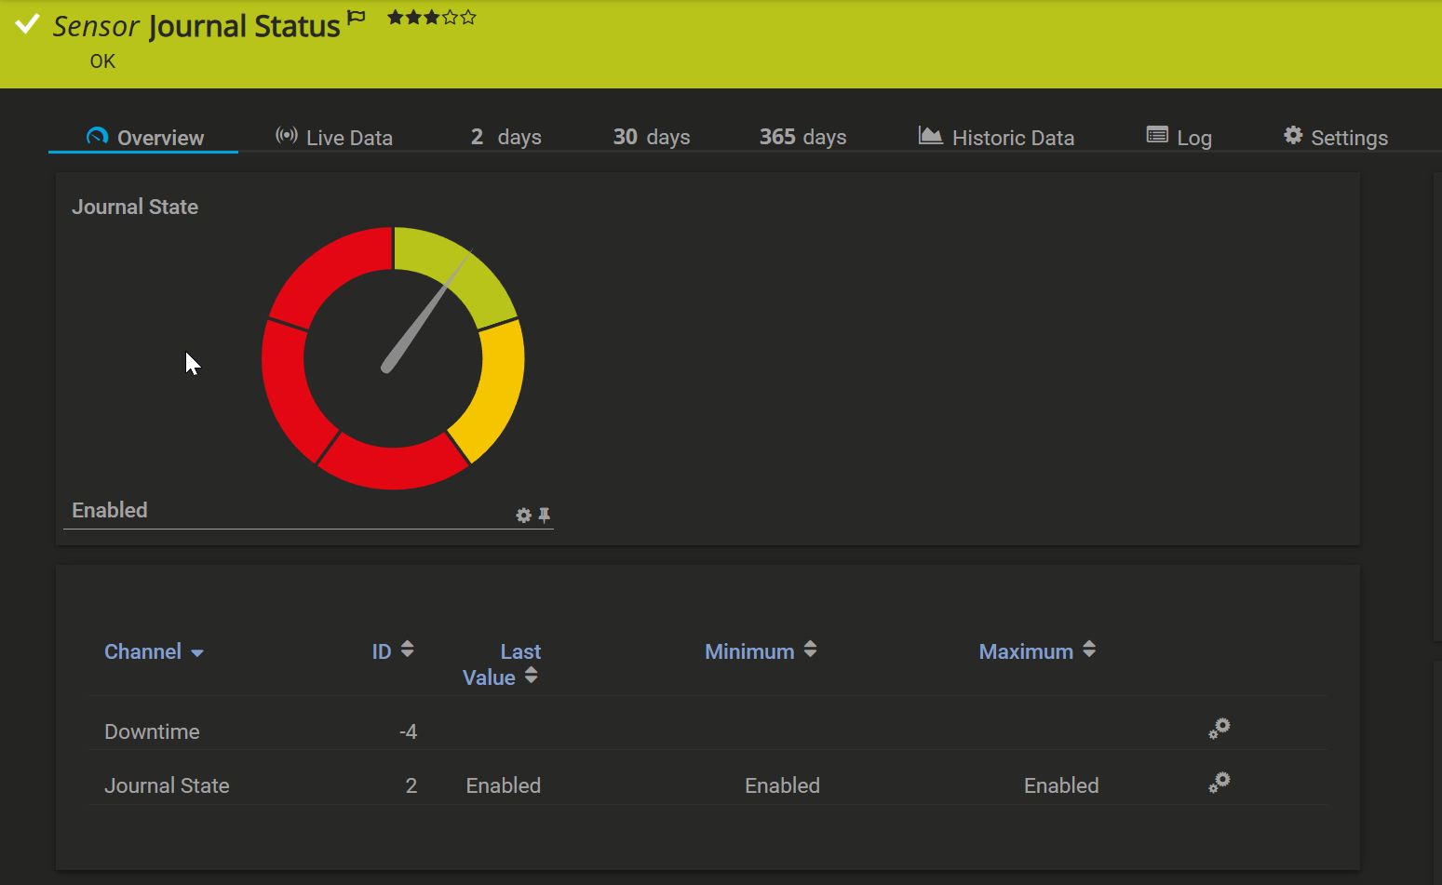The width and height of the screenshot is (1442, 885).
Task: Switch to the 365 days tab
Action: (802, 136)
